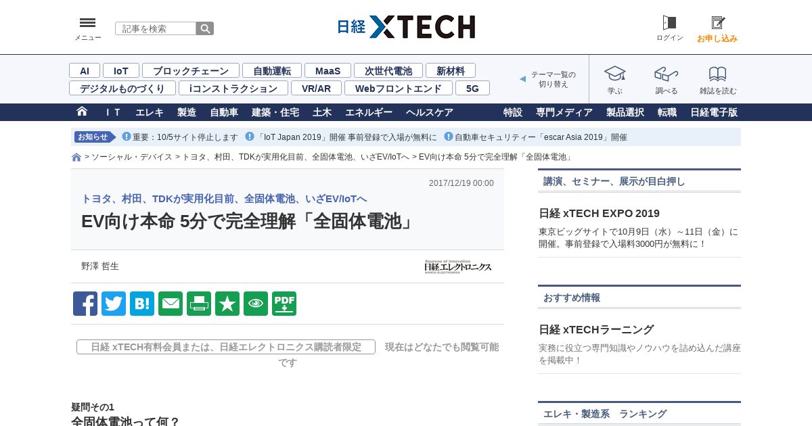Focus the 記事を検索 search field
This screenshot has height=426, width=812.
coord(156,28)
